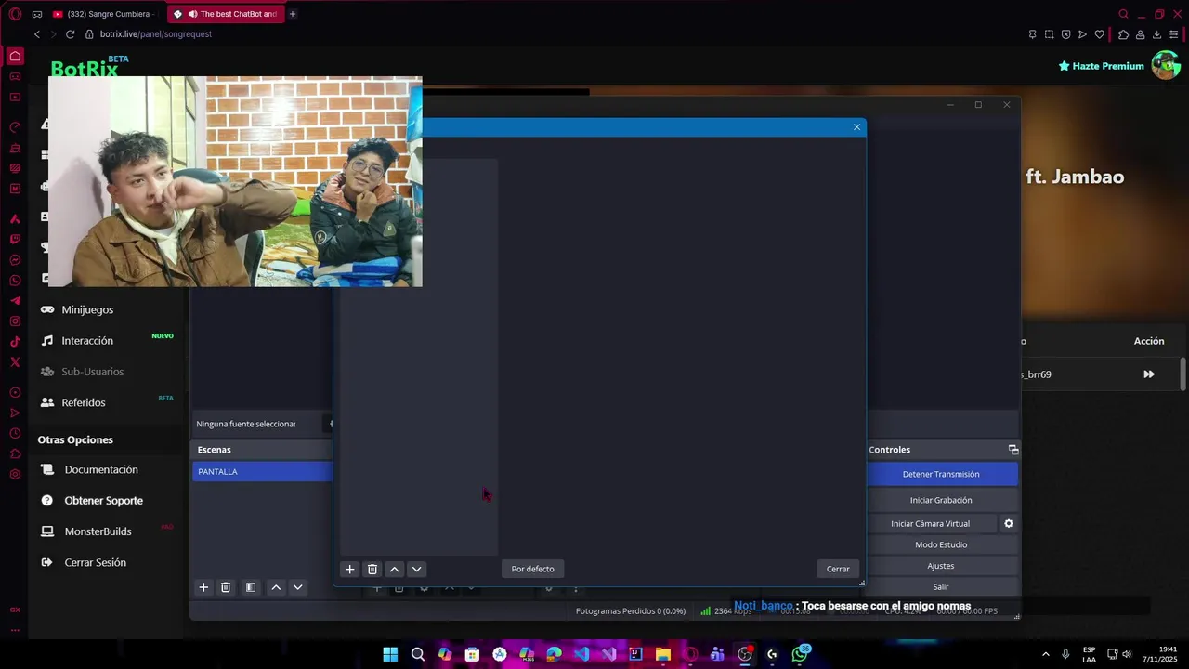Image resolution: width=1189 pixels, height=669 pixels.
Task: Open browser search tabs magnifier
Action: 1123,14
